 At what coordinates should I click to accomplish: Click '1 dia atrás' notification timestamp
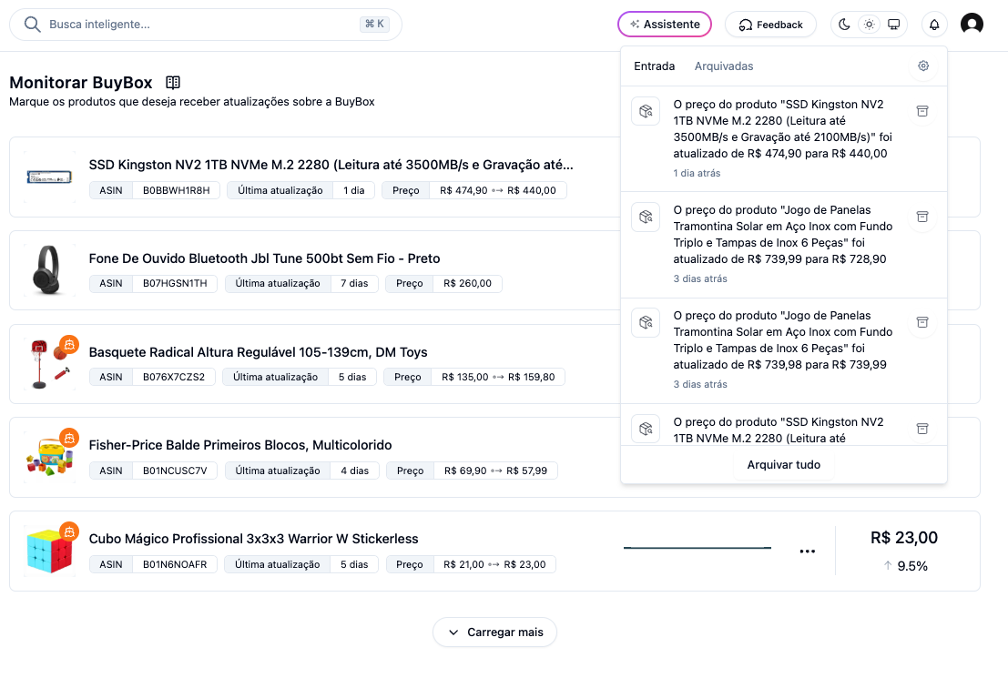(697, 173)
